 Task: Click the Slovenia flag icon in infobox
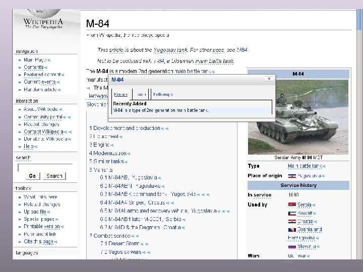pos(292,246)
